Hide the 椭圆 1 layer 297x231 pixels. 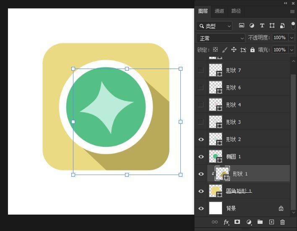[201, 157]
